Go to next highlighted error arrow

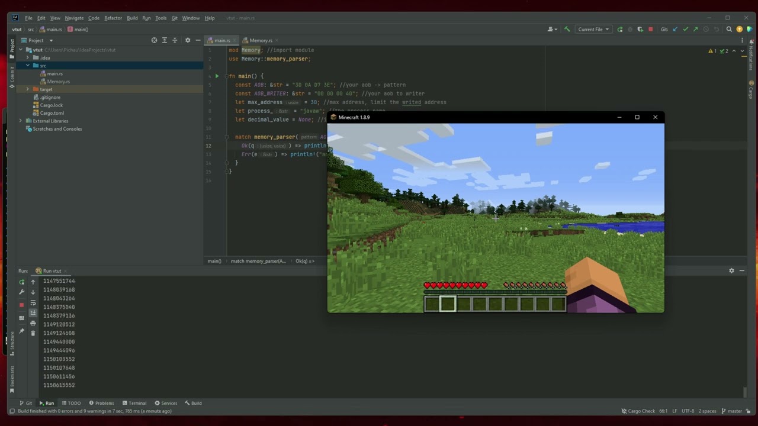(x=742, y=51)
